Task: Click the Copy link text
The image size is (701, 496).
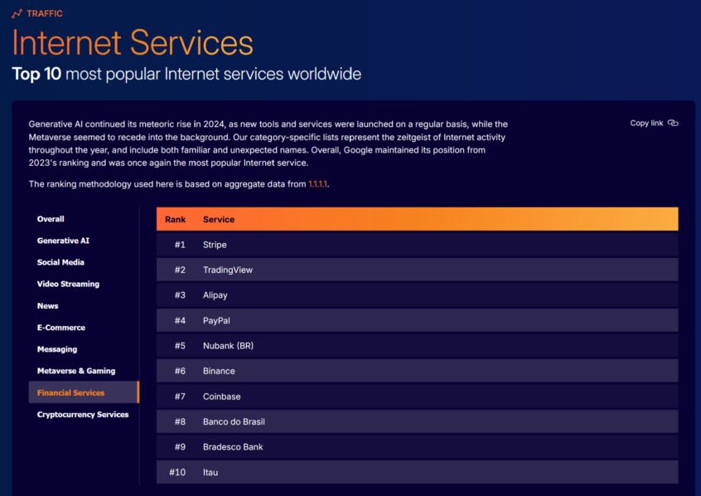Action: click(646, 124)
